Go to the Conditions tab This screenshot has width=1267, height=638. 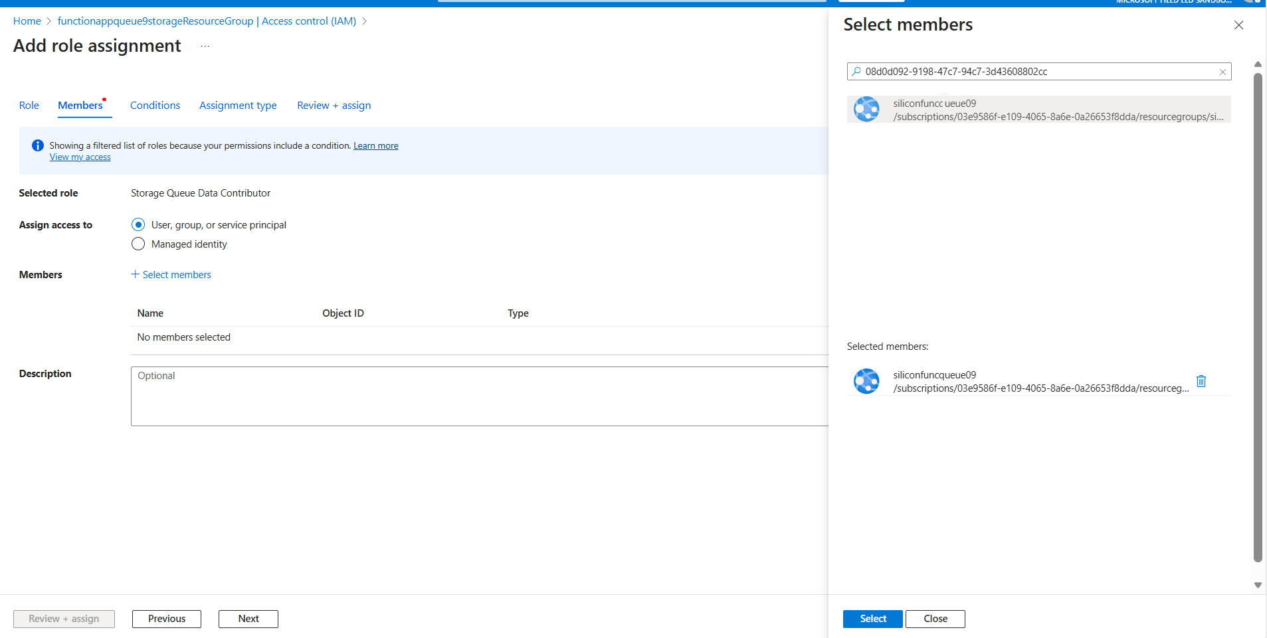(x=155, y=106)
